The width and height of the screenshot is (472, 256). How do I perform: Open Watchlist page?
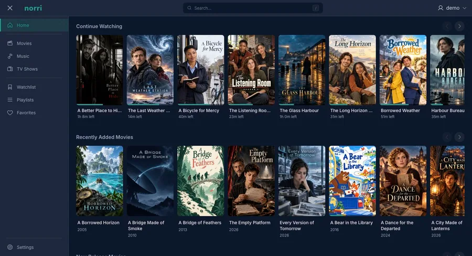34,87
